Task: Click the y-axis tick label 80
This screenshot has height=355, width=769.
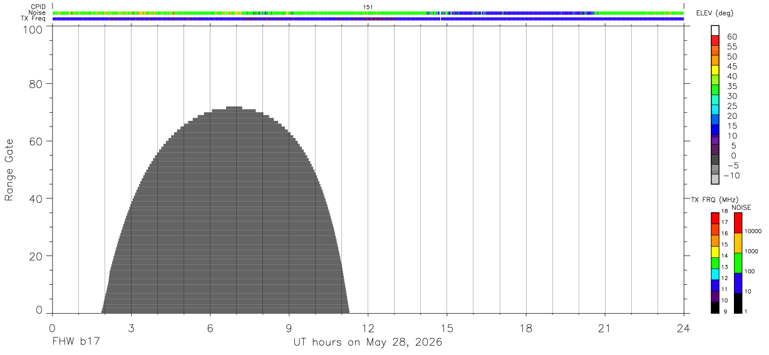Action: (36, 84)
